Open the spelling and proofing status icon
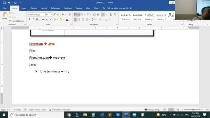 coord(25,110)
